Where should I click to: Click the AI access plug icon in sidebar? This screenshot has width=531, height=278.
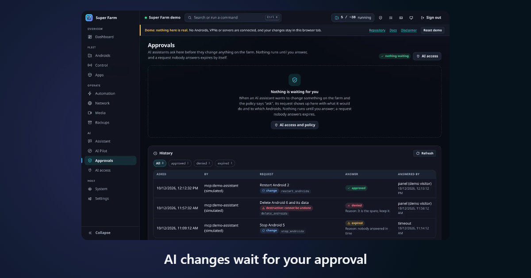coord(90,170)
